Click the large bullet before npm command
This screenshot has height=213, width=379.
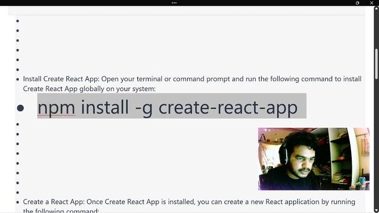20,108
